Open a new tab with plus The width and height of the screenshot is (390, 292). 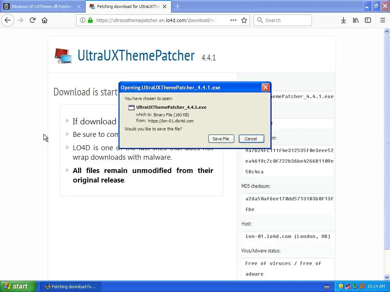point(177,6)
